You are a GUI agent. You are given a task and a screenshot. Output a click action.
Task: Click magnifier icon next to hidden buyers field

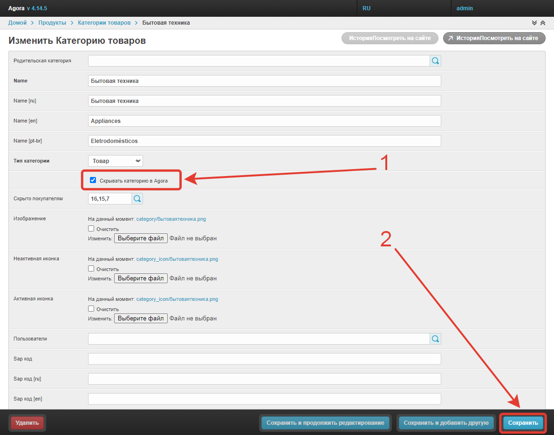(137, 199)
